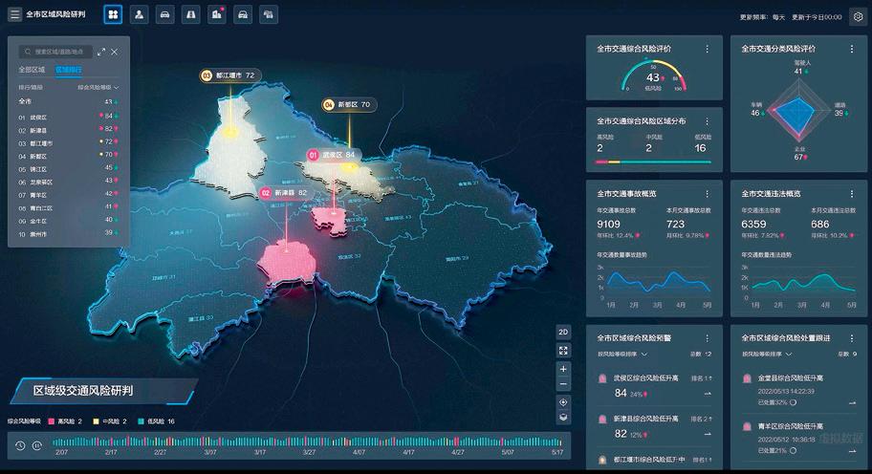Click the locate position icon on map
Screen dimensions: 872x474
click(563, 401)
